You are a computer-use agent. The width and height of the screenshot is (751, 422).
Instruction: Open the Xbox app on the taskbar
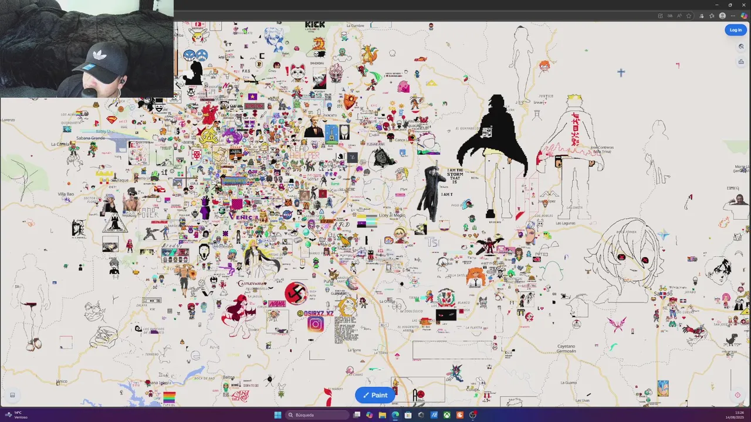coord(446,415)
